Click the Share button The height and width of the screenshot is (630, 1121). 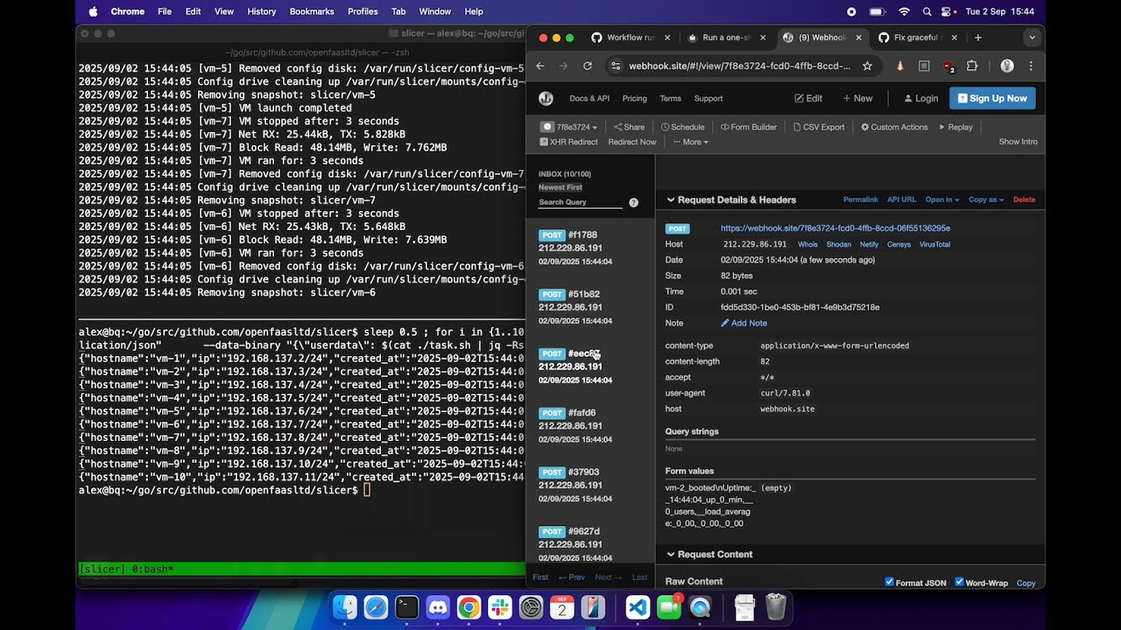click(x=629, y=127)
